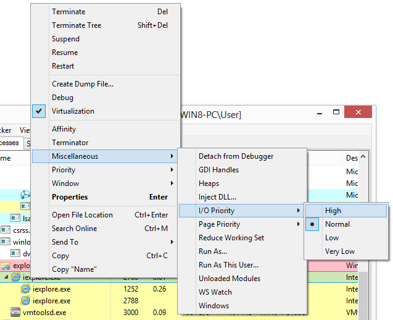Click the csrss process icon
This screenshot has width=393, height=320.
coord(6,230)
